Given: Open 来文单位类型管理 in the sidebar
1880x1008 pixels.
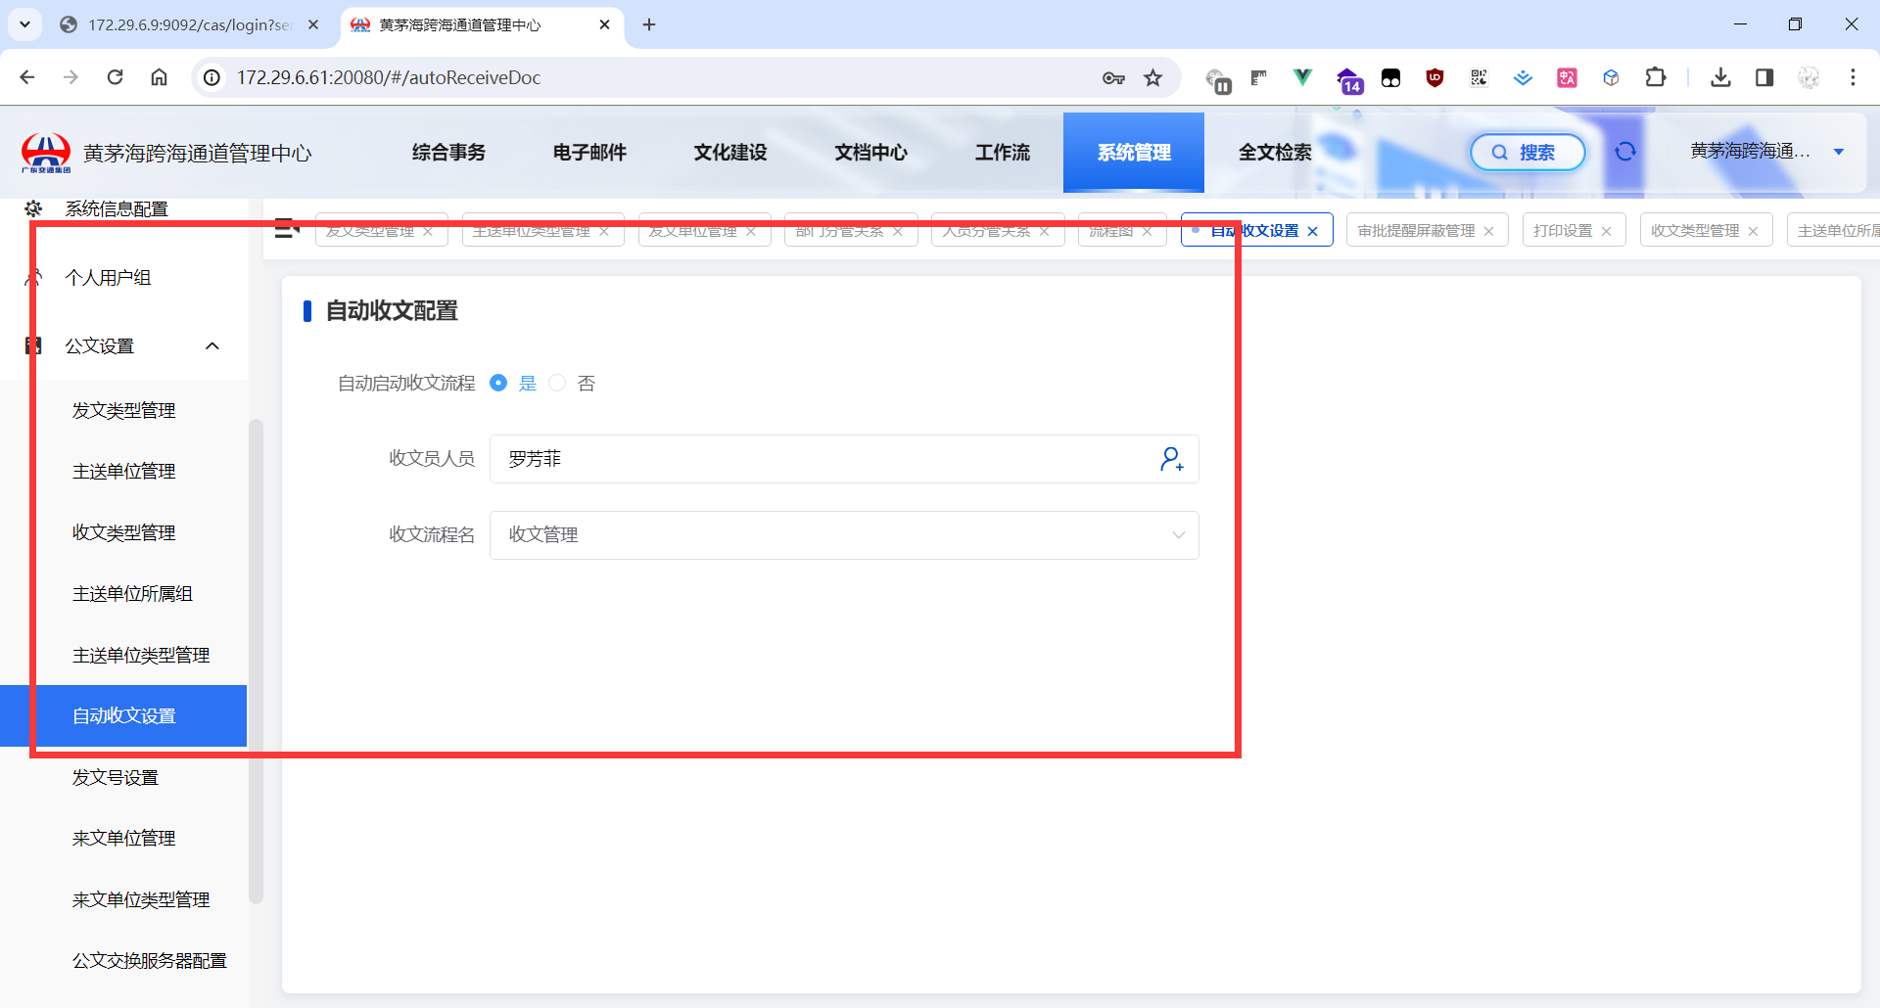Looking at the screenshot, I should click(124, 900).
